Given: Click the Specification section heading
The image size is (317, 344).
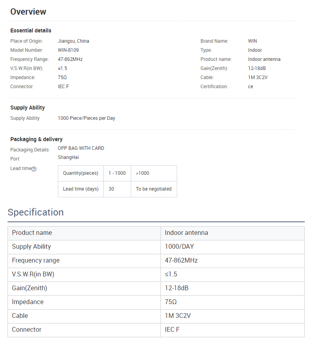Looking at the screenshot, I should click(x=36, y=212).
